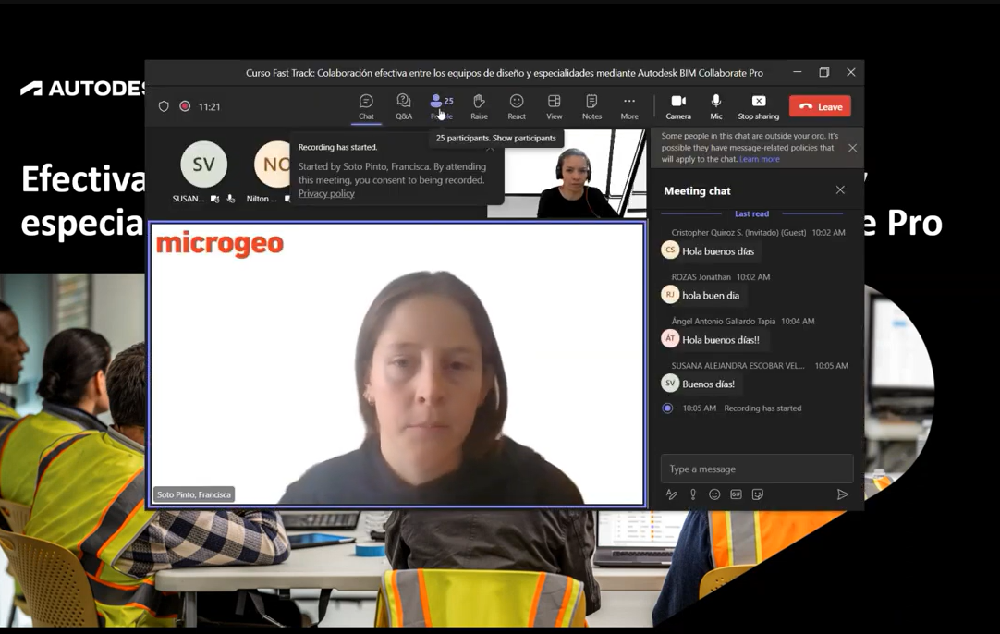Click the 'Buenos días!' message from Susana
The width and height of the screenshot is (1000, 634).
click(x=709, y=384)
